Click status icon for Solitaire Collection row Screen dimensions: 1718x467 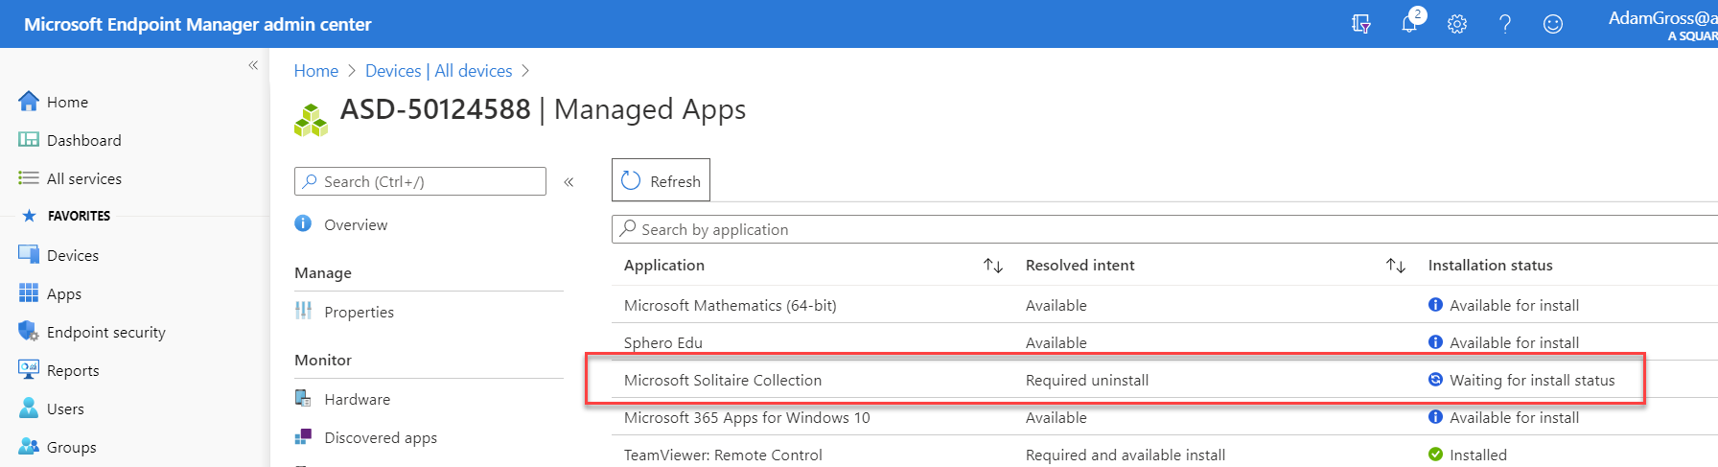pos(1435,380)
